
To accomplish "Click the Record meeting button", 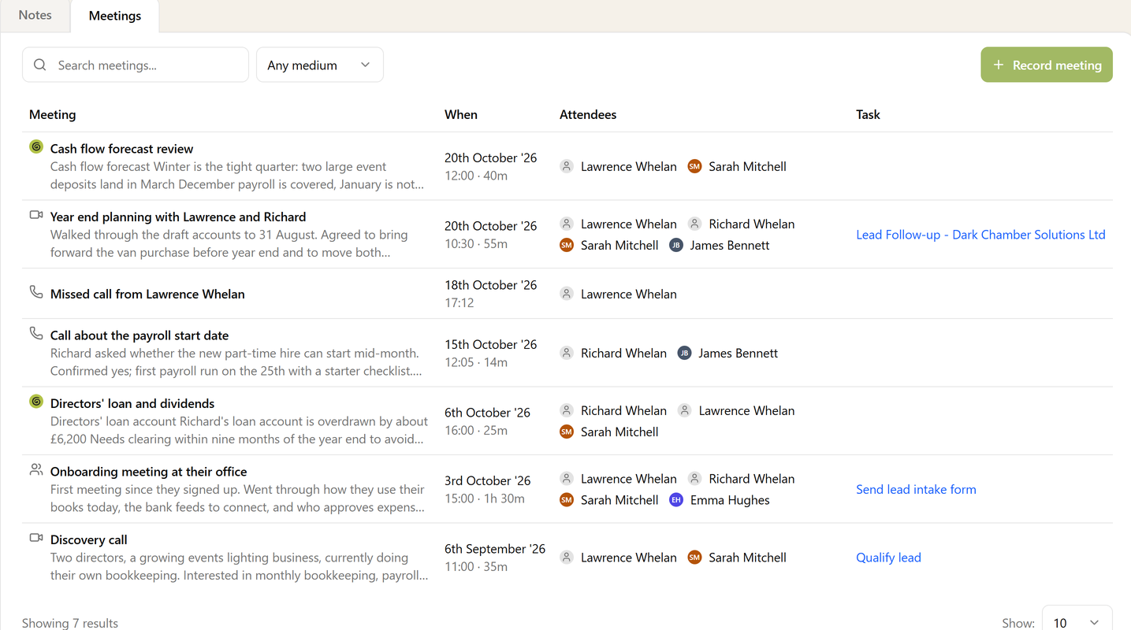I will pyautogui.click(x=1047, y=65).
